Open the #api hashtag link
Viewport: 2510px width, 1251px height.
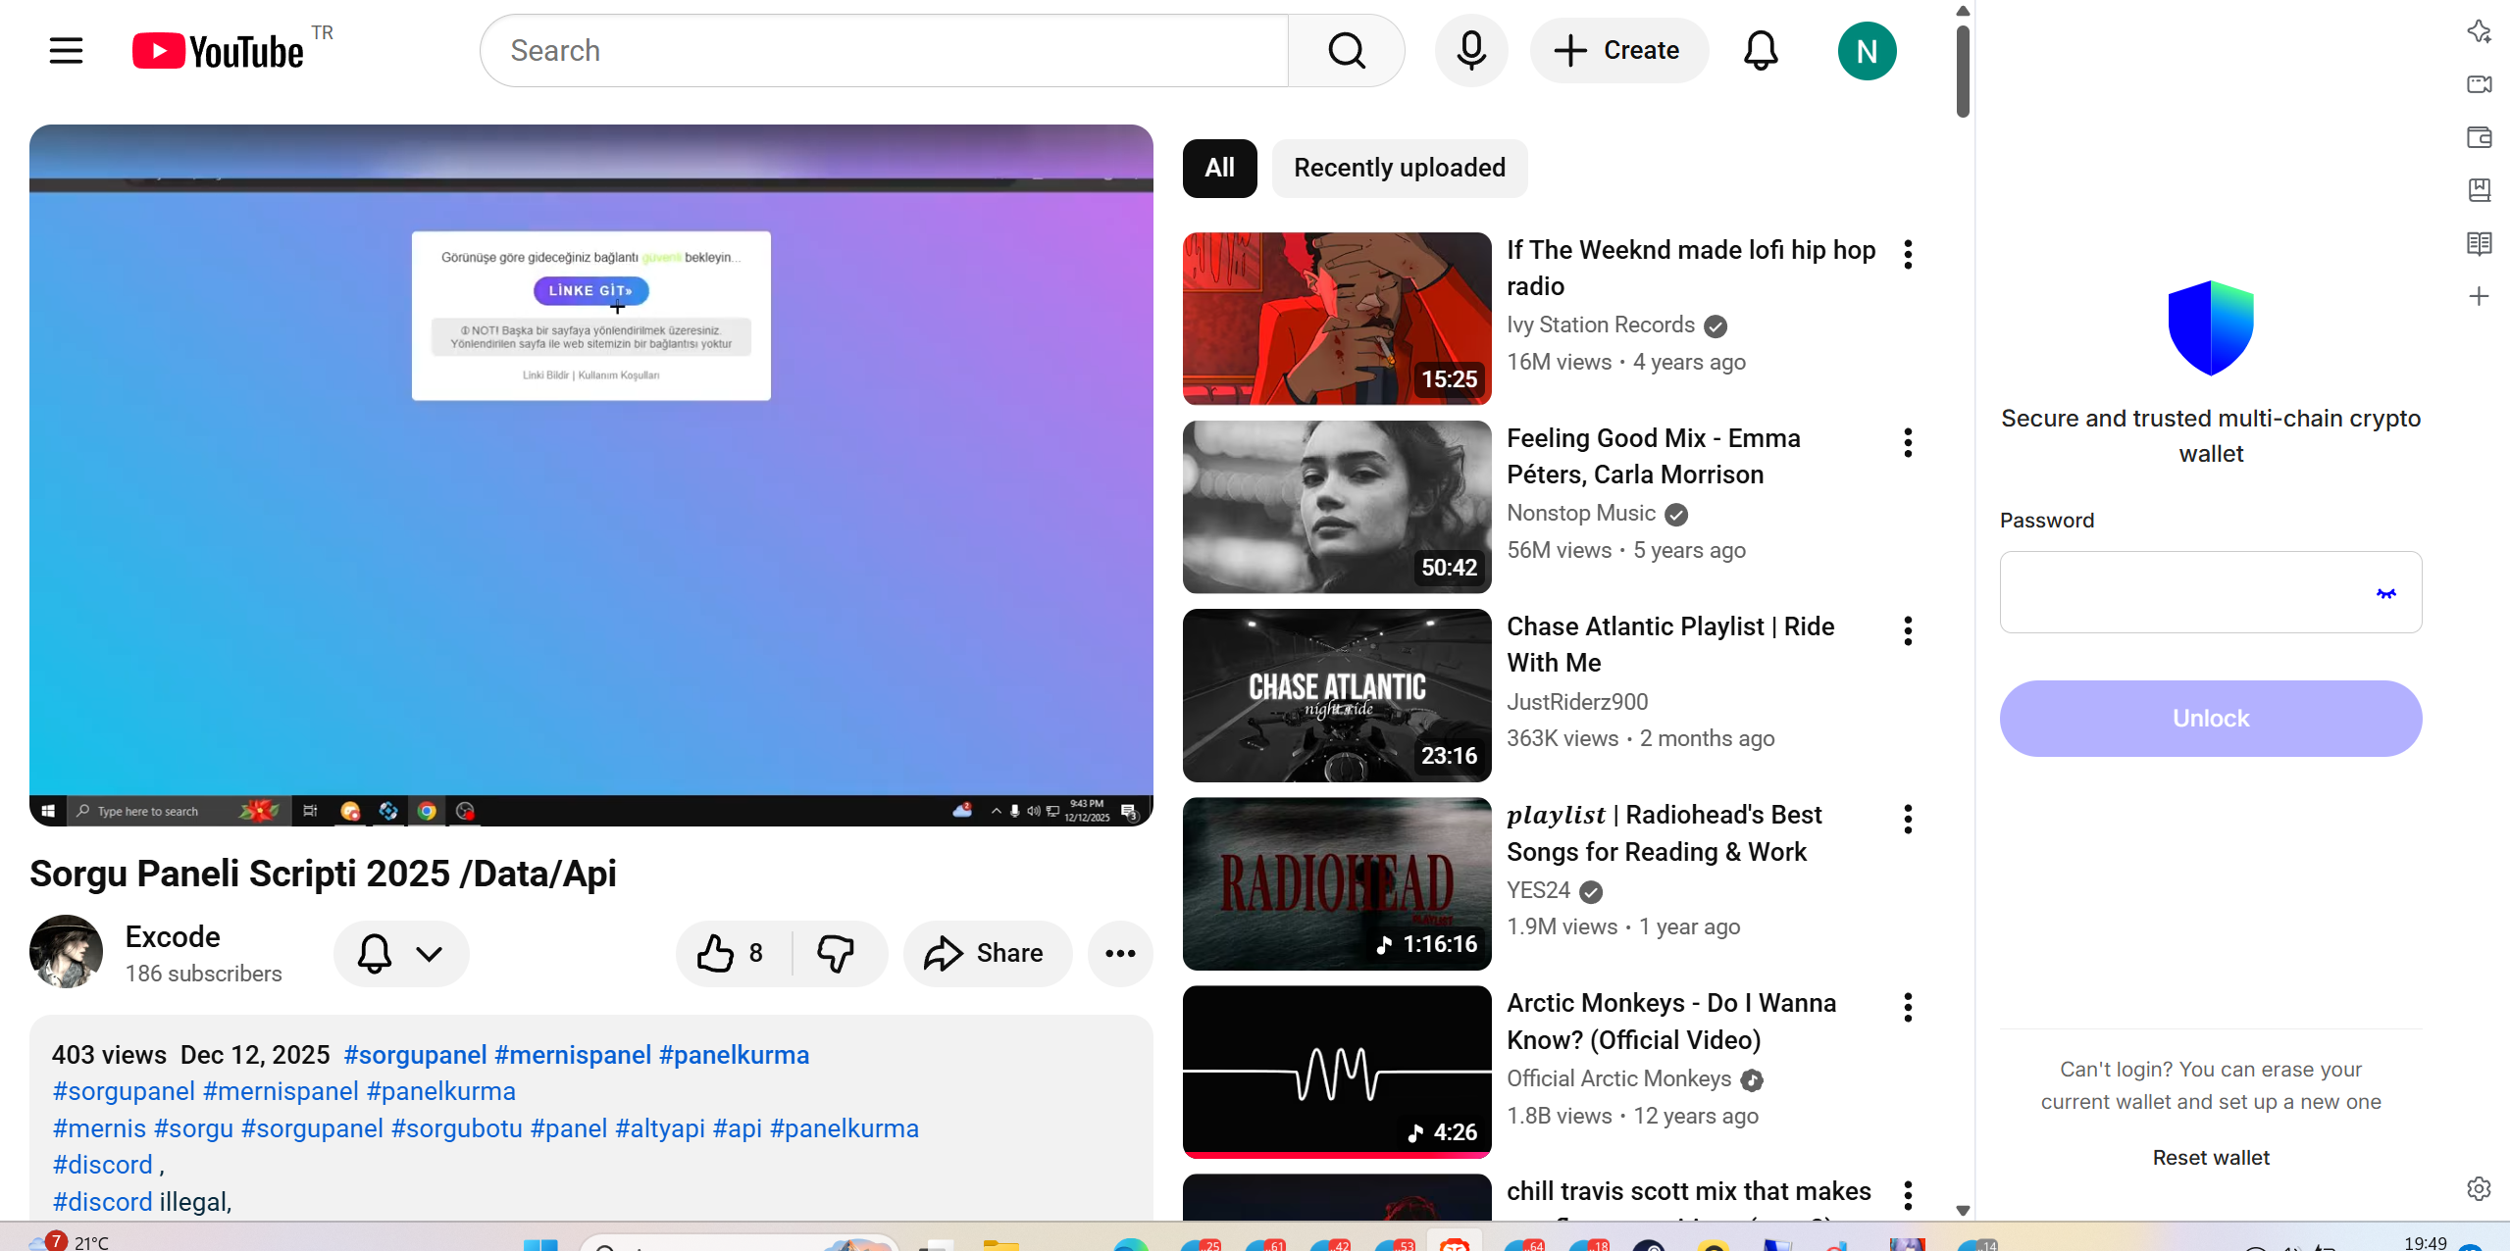pyautogui.click(x=737, y=1128)
